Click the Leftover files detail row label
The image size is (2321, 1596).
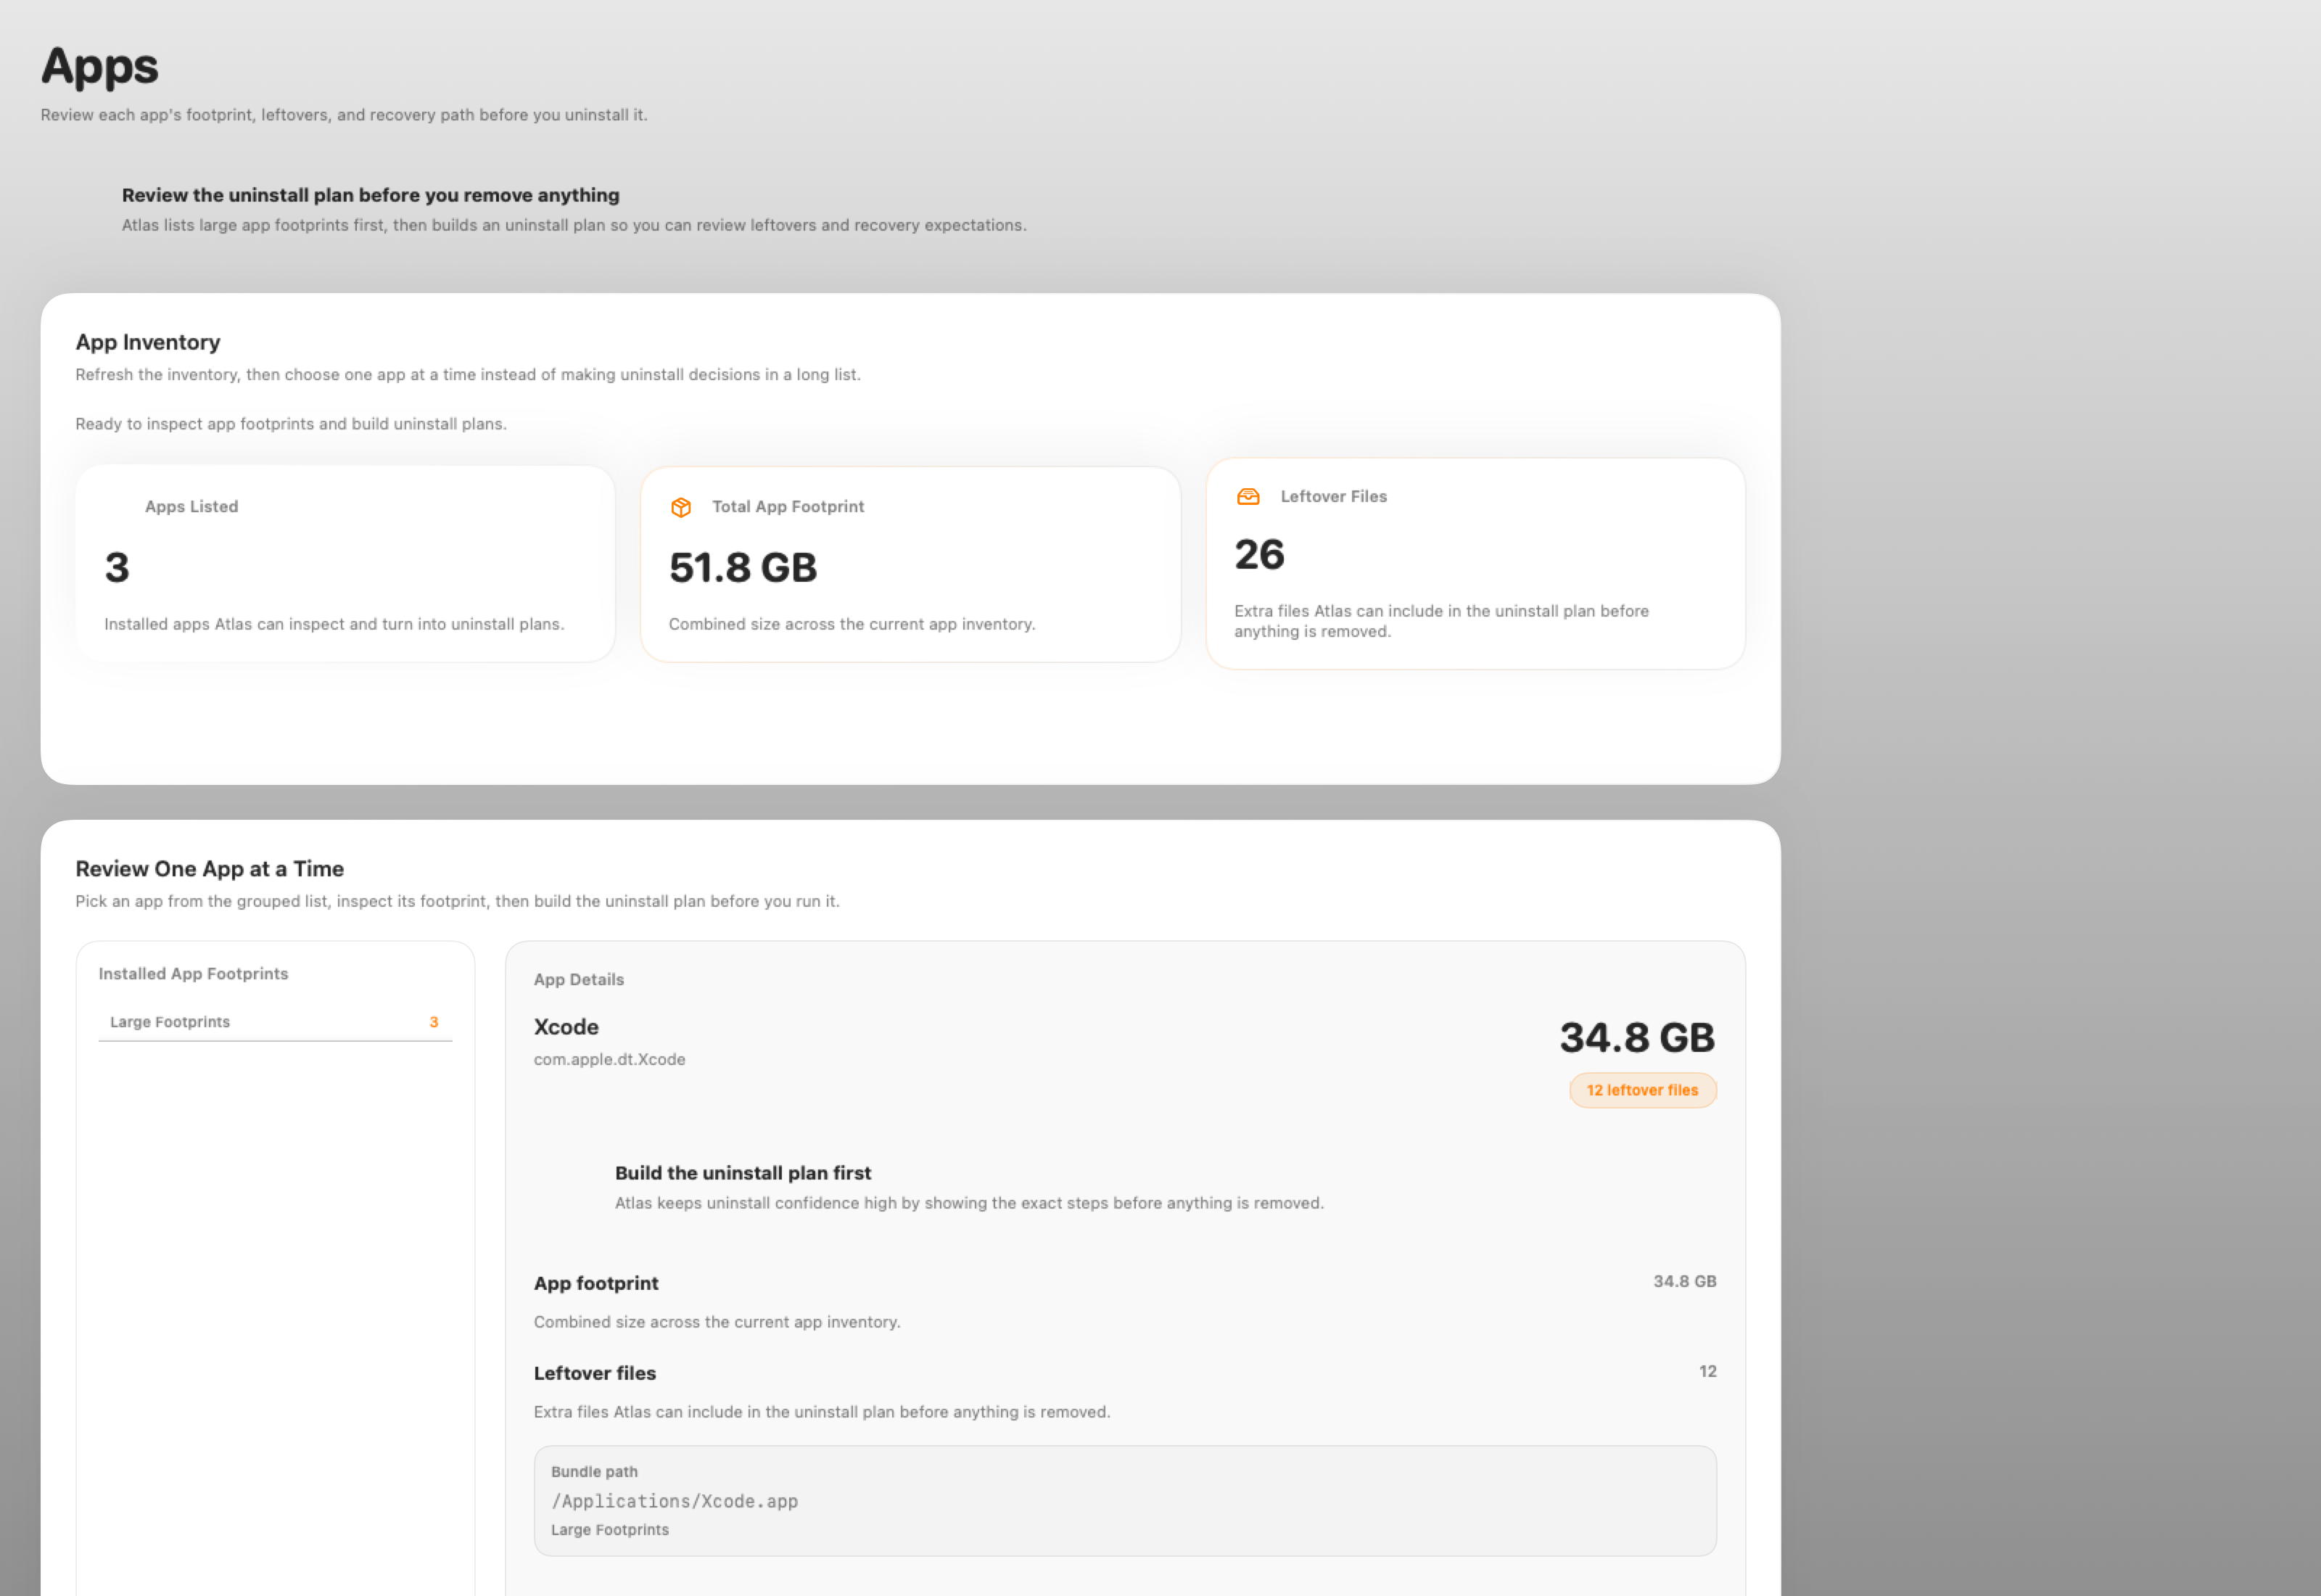tap(595, 1373)
